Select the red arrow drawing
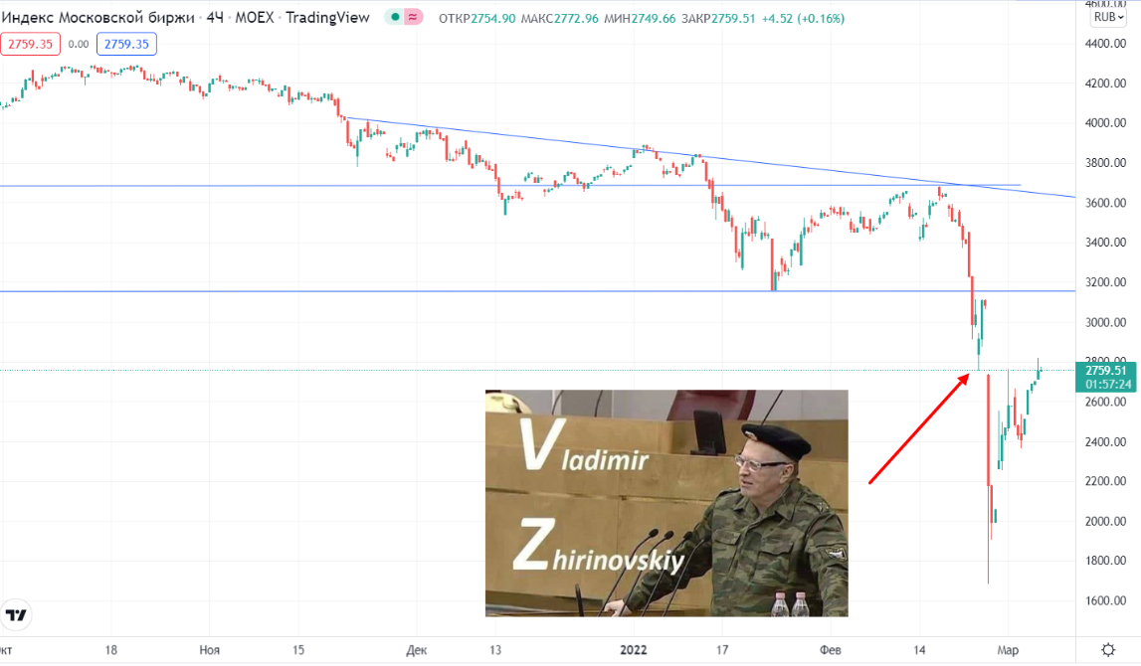The image size is (1141, 666). pyautogui.click(x=919, y=428)
